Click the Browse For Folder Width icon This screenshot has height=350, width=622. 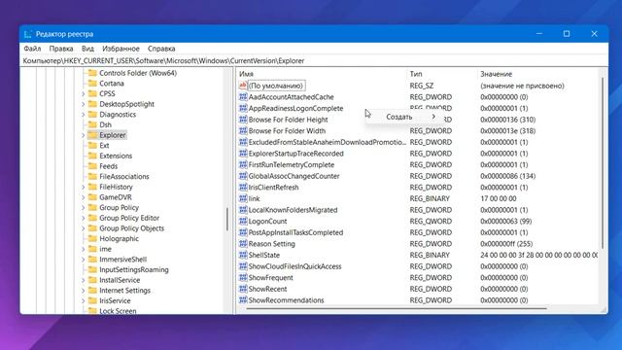pyautogui.click(x=243, y=130)
